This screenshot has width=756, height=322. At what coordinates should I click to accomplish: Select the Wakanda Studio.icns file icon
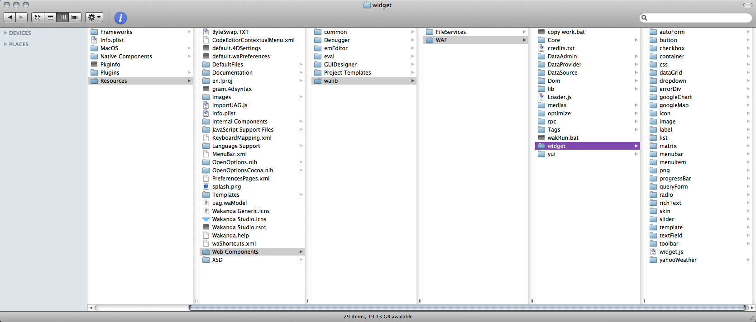tap(206, 219)
